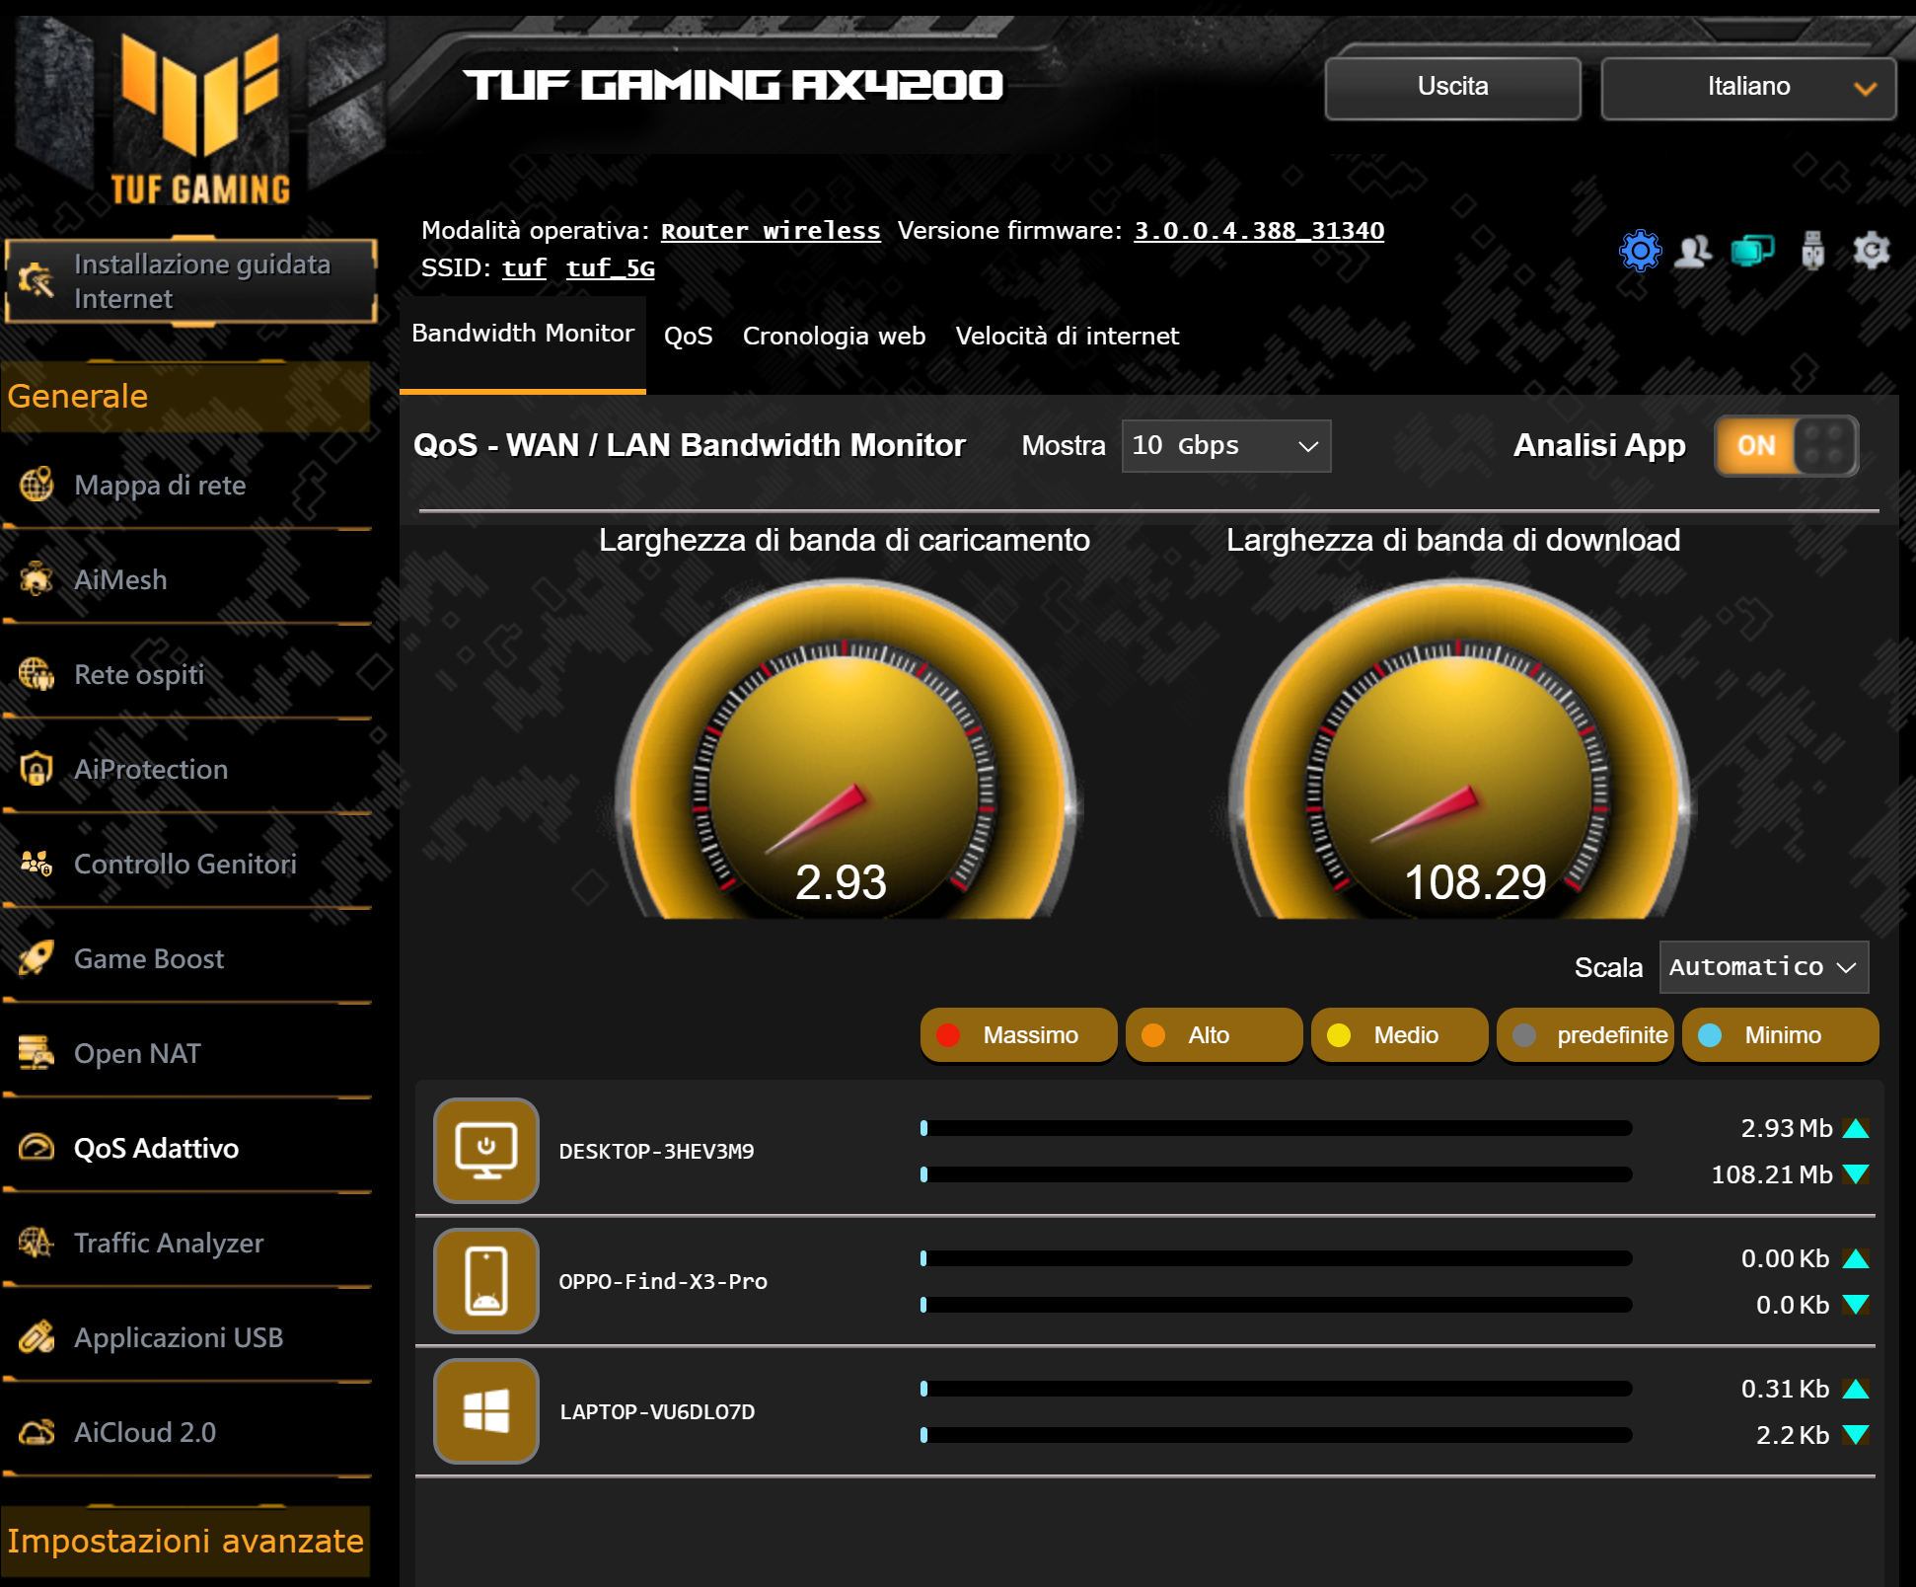This screenshot has width=1916, height=1587.
Task: Click the QoS Adattivo gauge icon
Action: [x=37, y=1148]
